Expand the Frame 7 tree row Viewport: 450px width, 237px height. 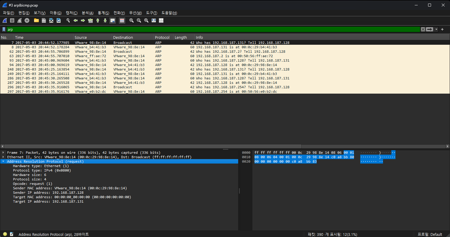pyautogui.click(x=3, y=153)
